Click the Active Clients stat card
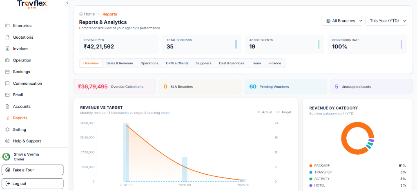417x191 pixels. click(284, 44)
